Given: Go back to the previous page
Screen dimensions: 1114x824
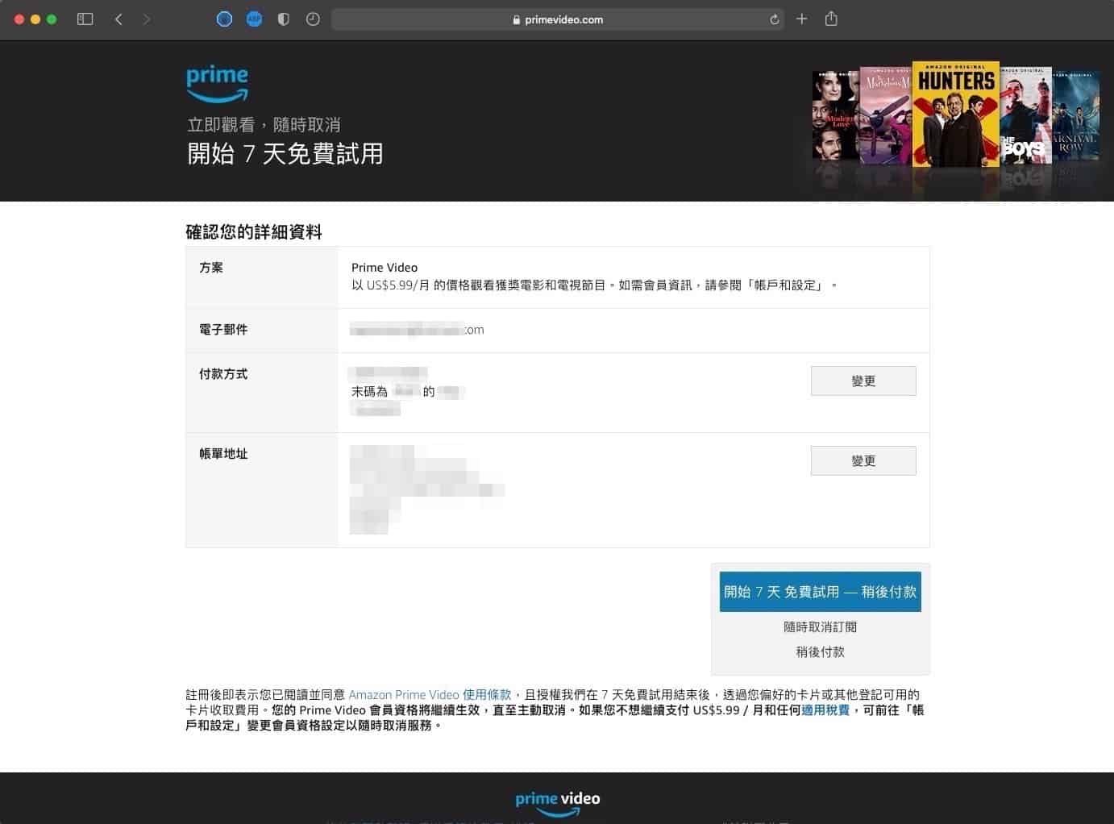Looking at the screenshot, I should point(118,19).
